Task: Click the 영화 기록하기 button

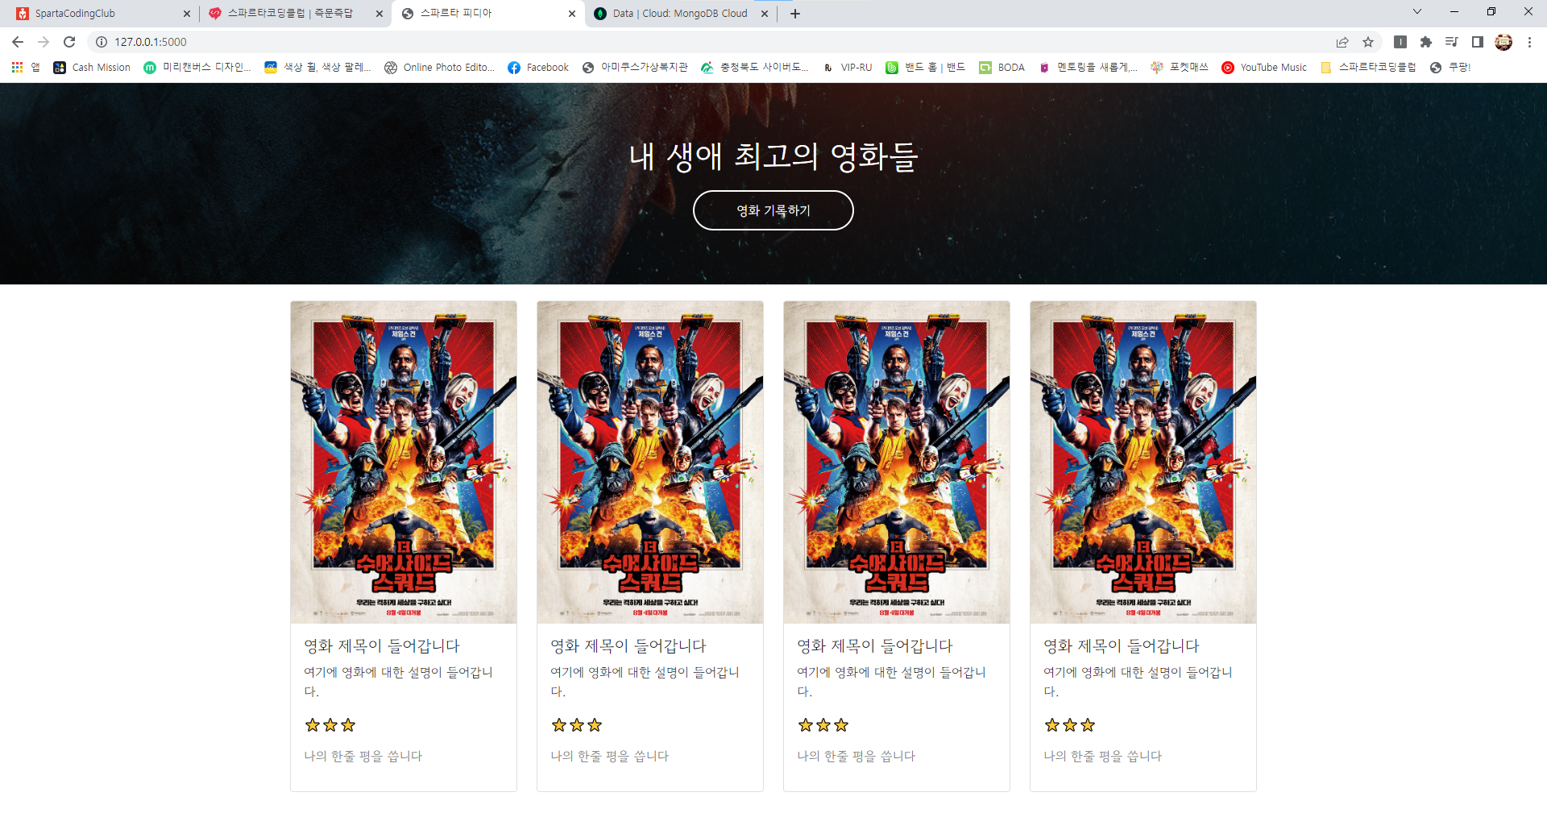Action: point(773,210)
